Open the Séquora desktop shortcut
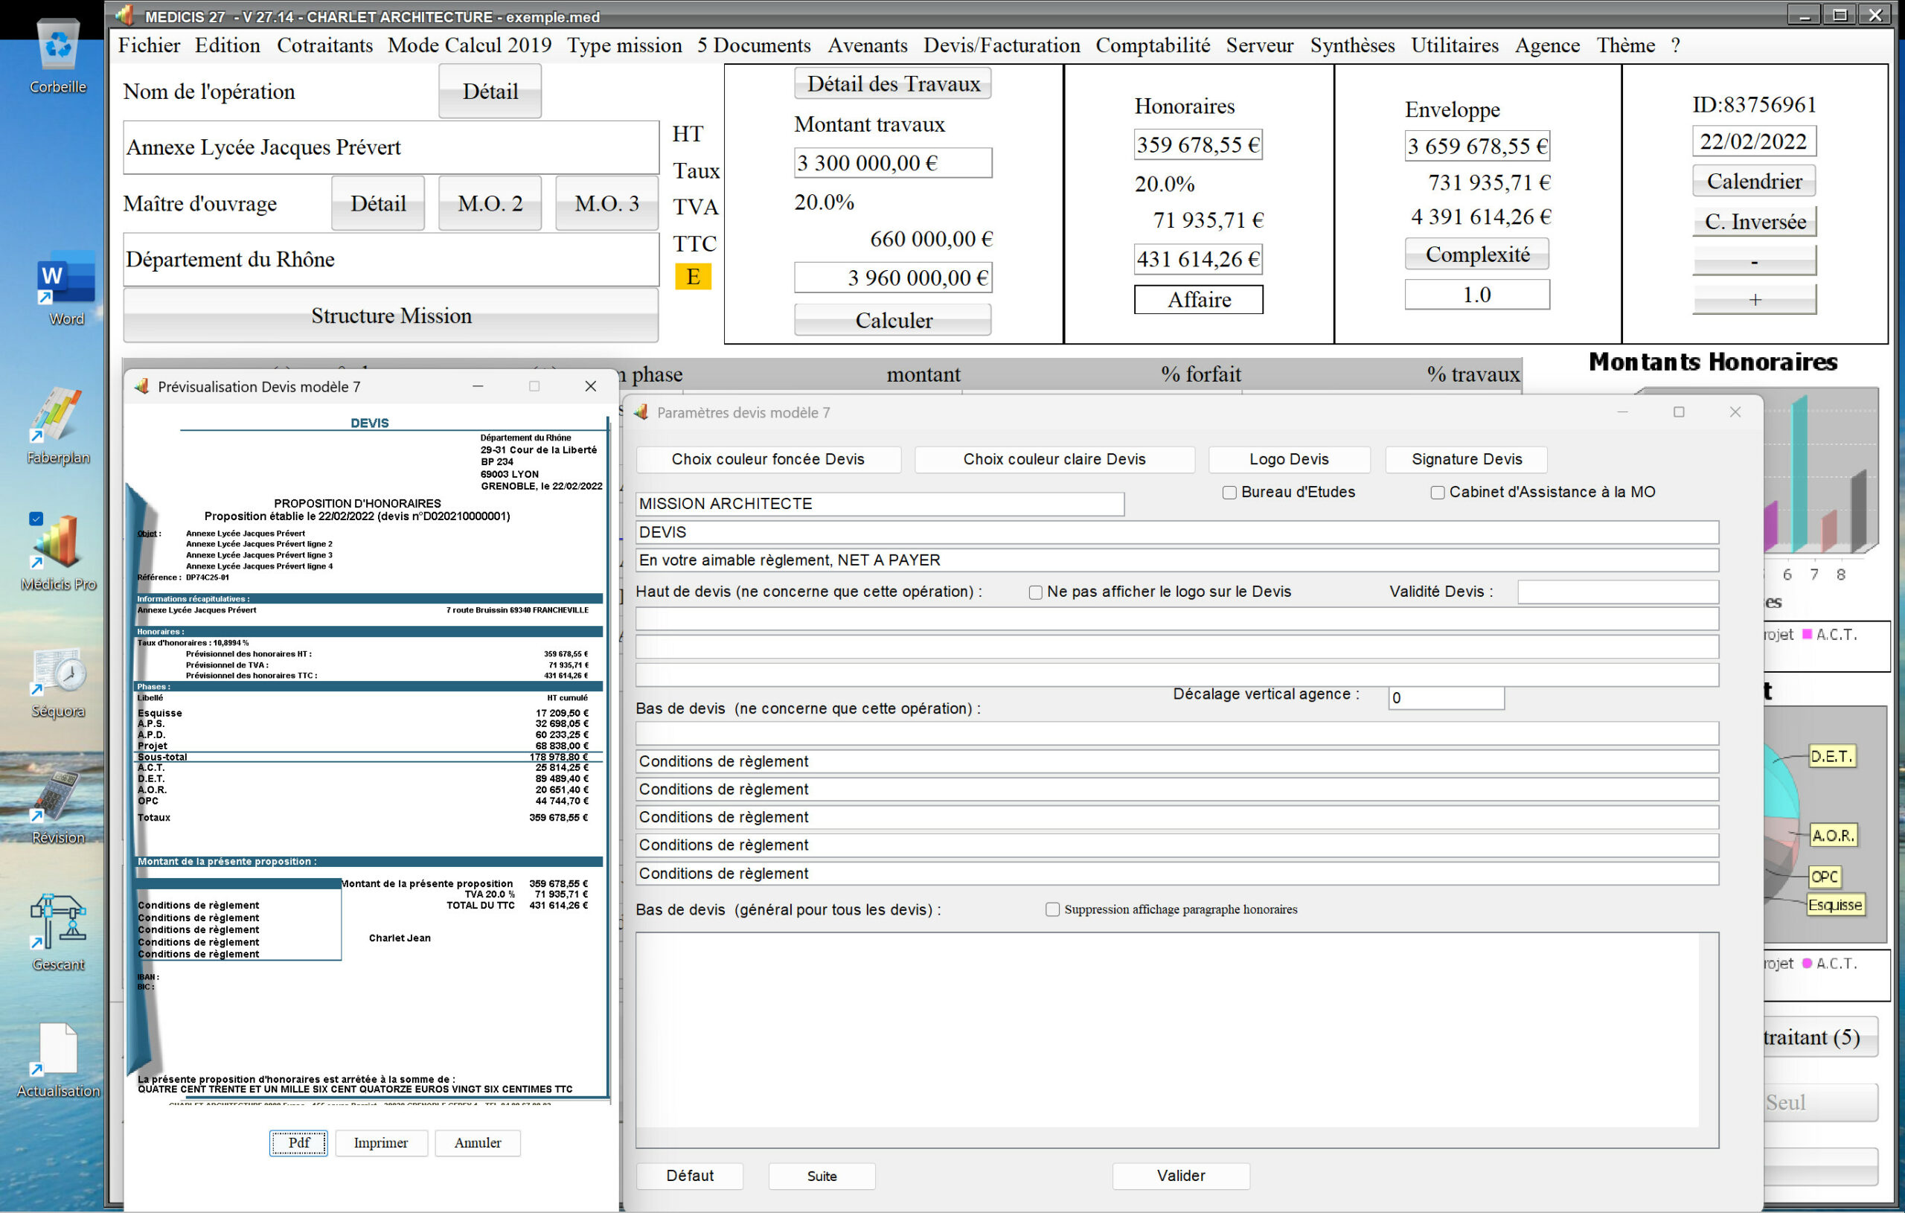Image resolution: width=1905 pixels, height=1213 pixels. click(x=58, y=673)
